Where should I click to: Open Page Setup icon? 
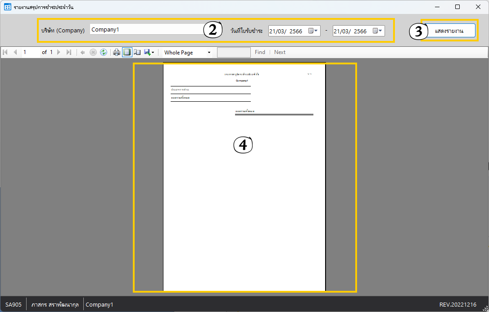[137, 52]
